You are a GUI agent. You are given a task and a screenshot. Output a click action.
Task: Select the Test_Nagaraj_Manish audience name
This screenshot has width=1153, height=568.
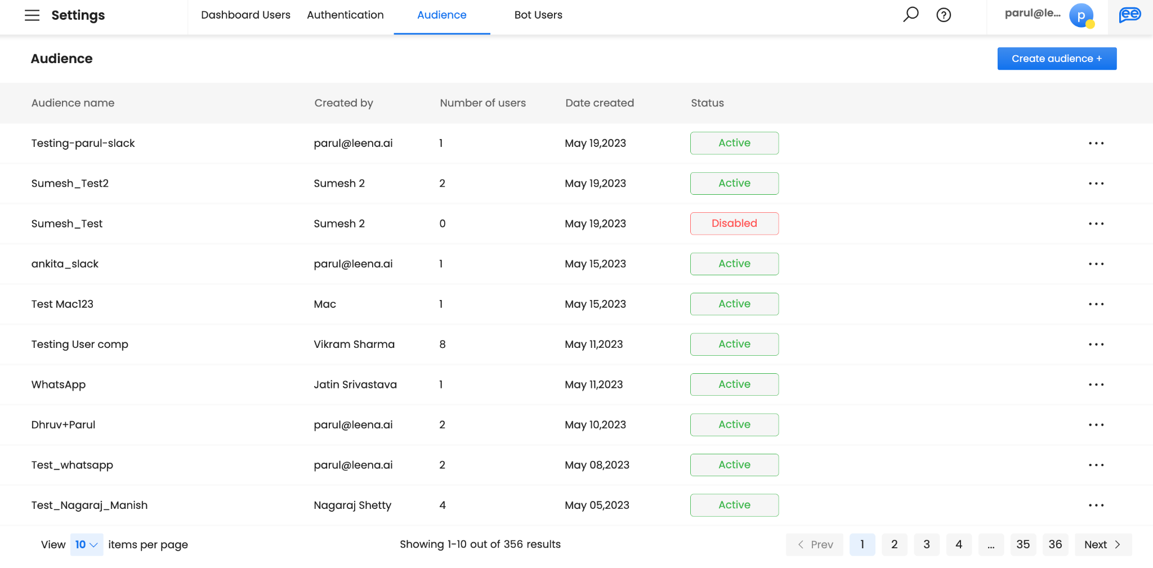[89, 506]
